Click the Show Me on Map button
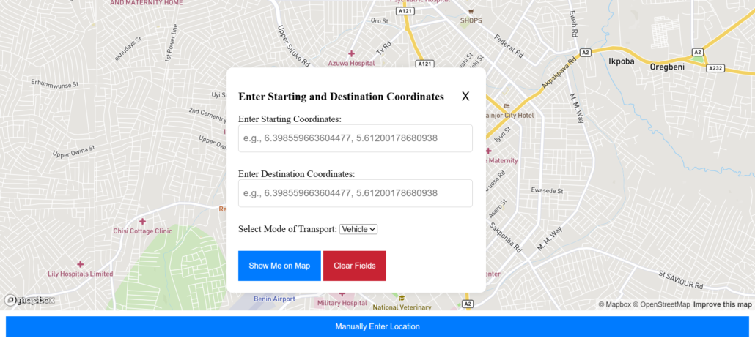This screenshot has width=755, height=341. [x=279, y=266]
